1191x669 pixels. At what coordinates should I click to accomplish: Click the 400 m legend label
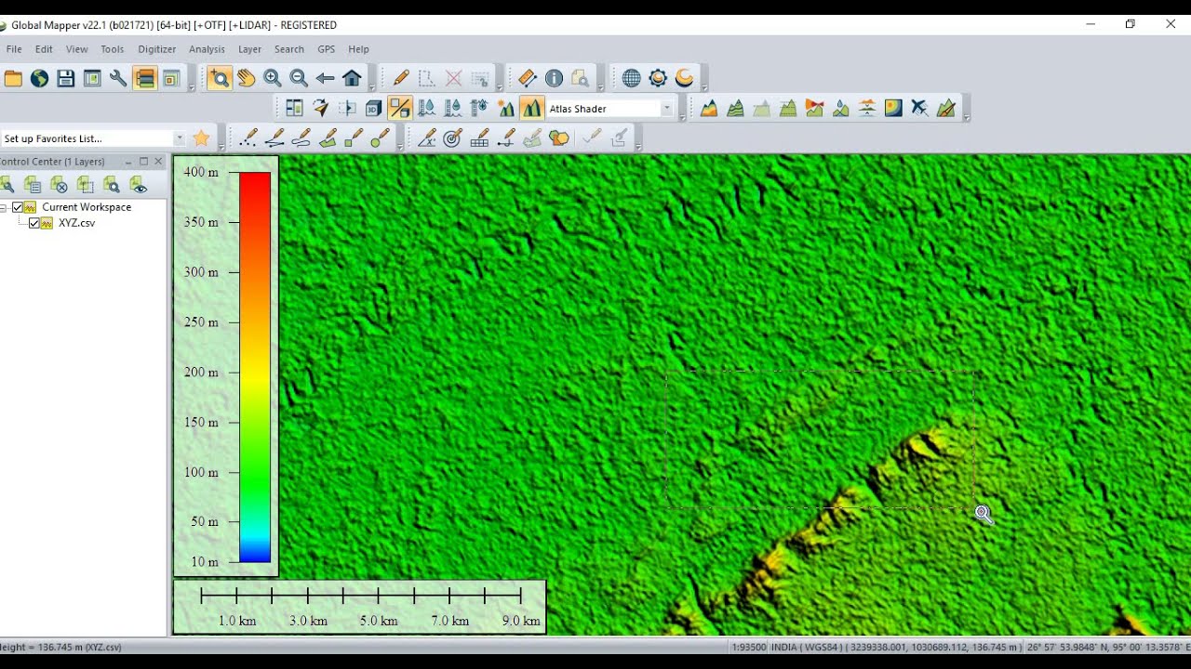click(x=201, y=172)
